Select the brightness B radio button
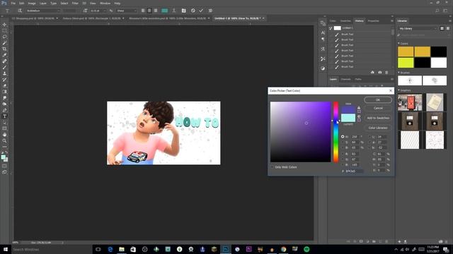Screen dimensions: 453x254 (x=343, y=147)
